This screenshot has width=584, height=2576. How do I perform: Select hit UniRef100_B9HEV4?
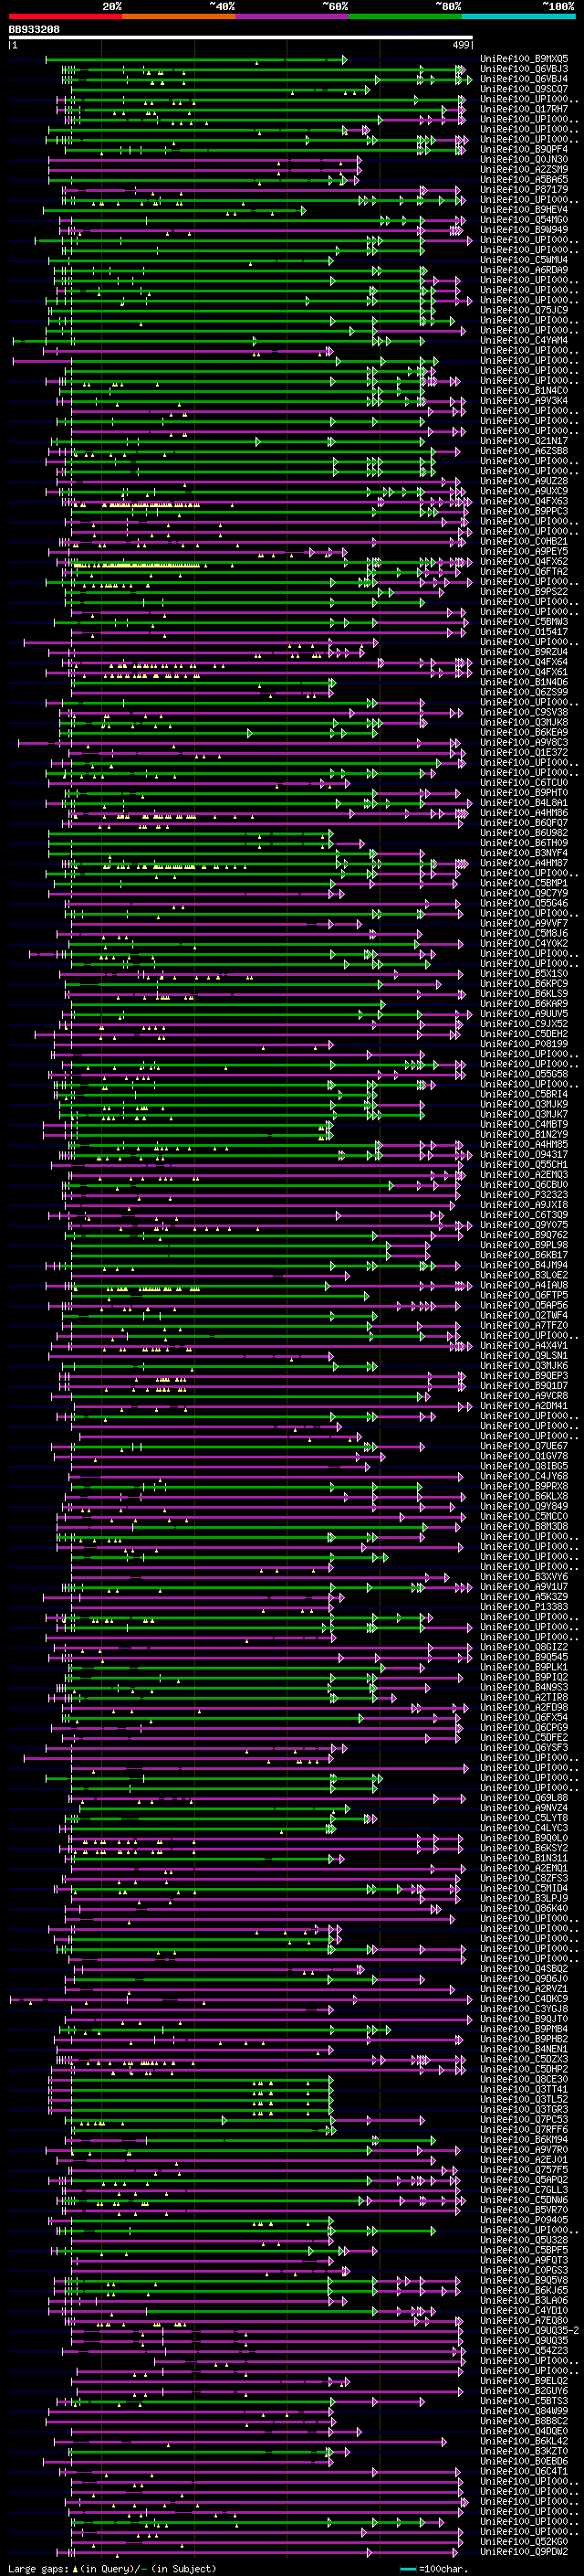524,210
